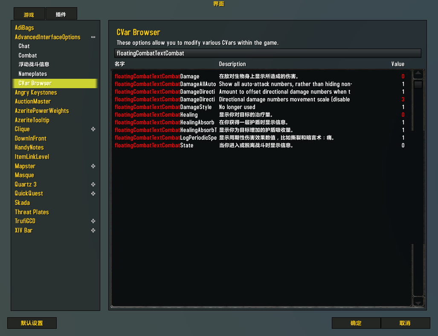Click the 默认设置 button
Image resolution: width=438 pixels, height=336 pixels.
click(x=32, y=323)
